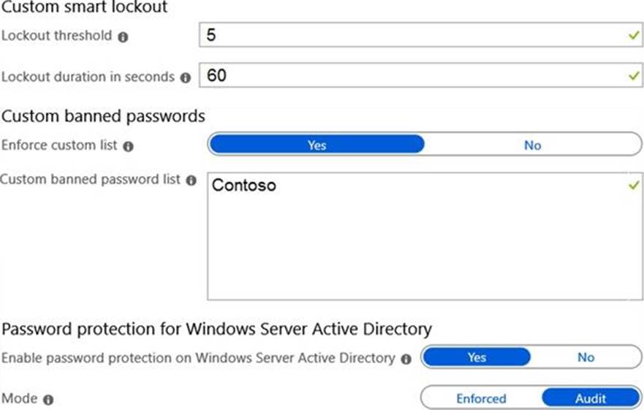The height and width of the screenshot is (410, 644).
Task: Click the Custom smart lockout section heading
Action: click(x=85, y=7)
